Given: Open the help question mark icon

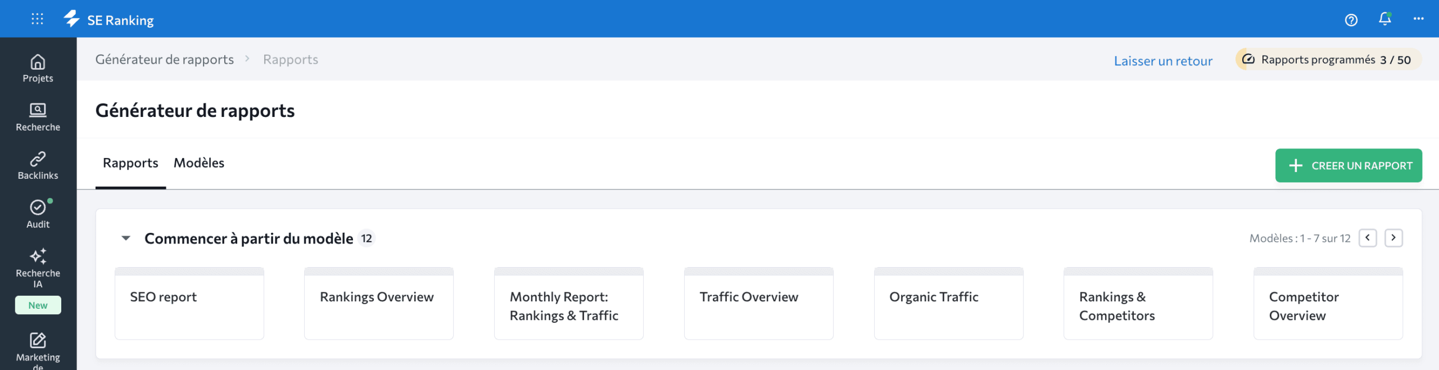Looking at the screenshot, I should point(1351,20).
